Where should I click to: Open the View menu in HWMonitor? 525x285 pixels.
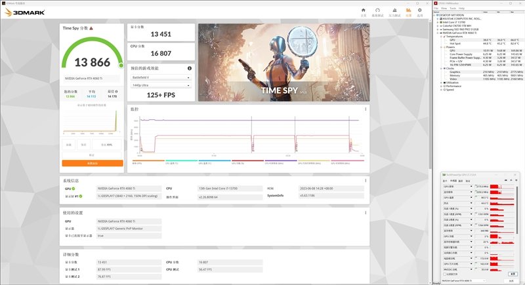coord(444,9)
